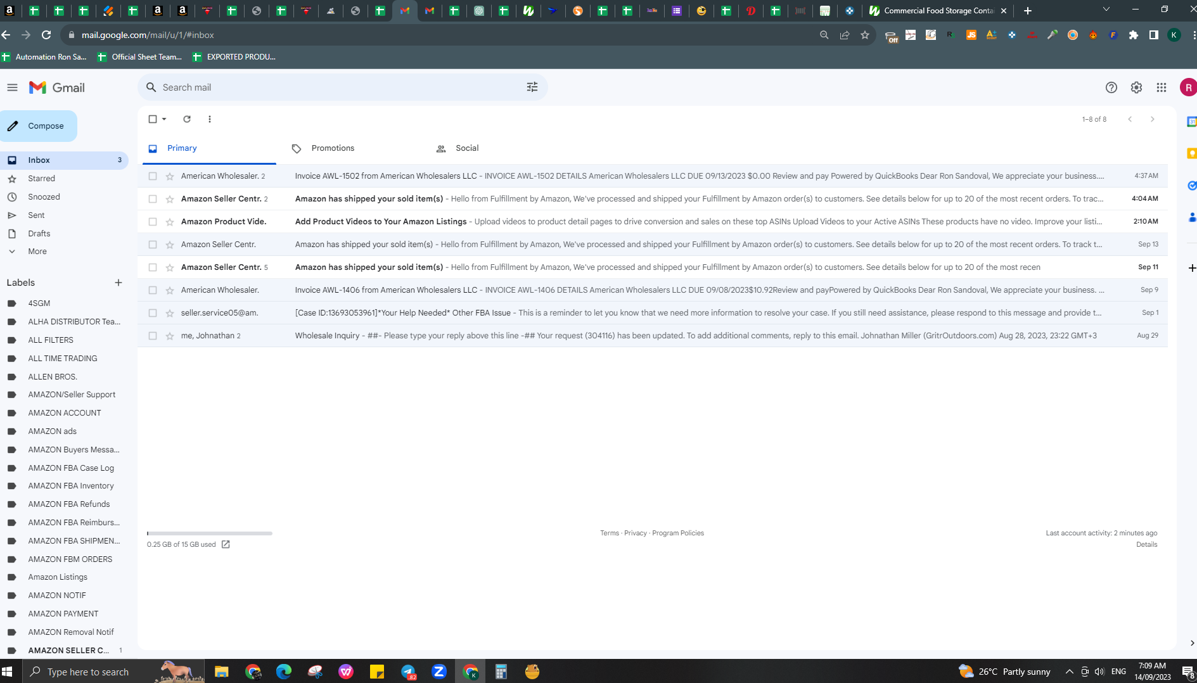Open the Drafts folder
This screenshot has height=683, width=1197.
[39, 234]
